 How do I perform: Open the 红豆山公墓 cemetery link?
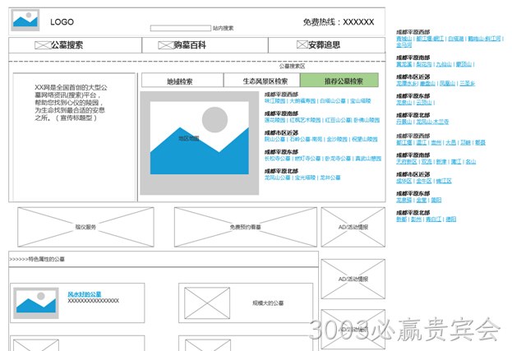(338, 120)
